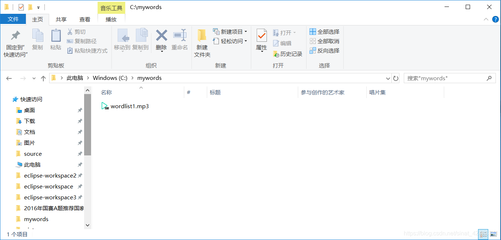
Task: Refresh the mywords folder view
Action: (395, 78)
